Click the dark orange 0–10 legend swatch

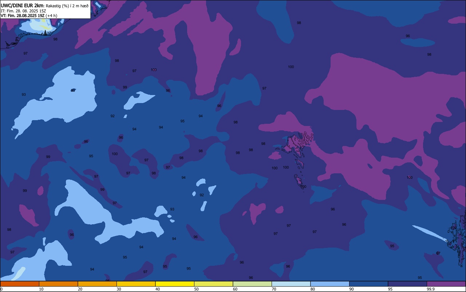pyautogui.click(x=20, y=284)
